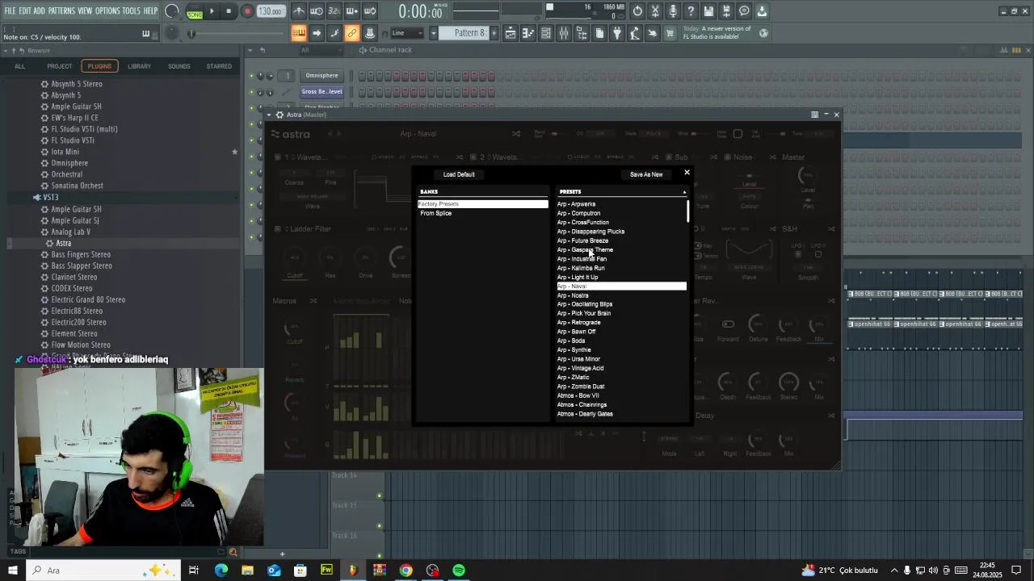Viewport: 1034px width, 581px height.
Task: Select 'Analog Lab V' in the browser
Action: click(70, 232)
